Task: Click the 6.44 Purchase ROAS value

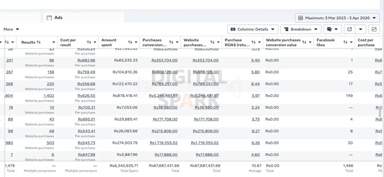Action: 255,84
